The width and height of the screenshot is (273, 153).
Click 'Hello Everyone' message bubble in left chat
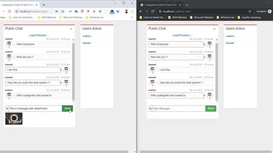(42, 44)
